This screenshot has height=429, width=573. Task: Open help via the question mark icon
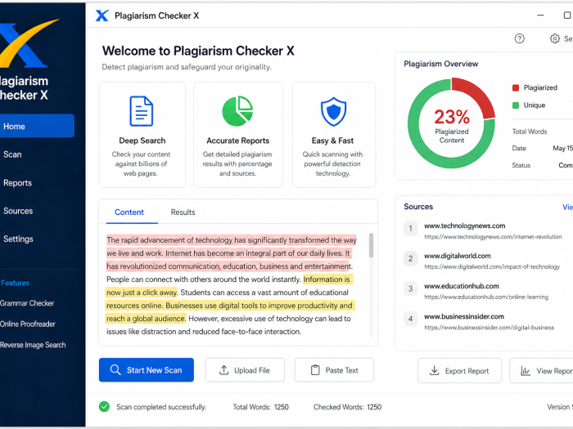click(x=519, y=38)
